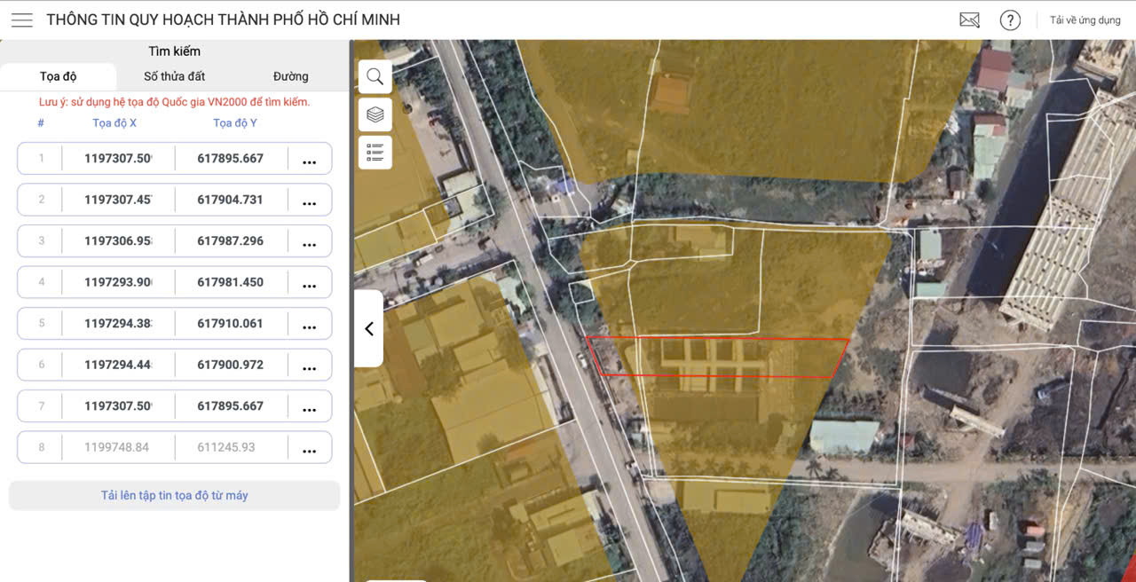Open the map layers stack icon
Image resolution: width=1136 pixels, height=582 pixels.
click(375, 114)
